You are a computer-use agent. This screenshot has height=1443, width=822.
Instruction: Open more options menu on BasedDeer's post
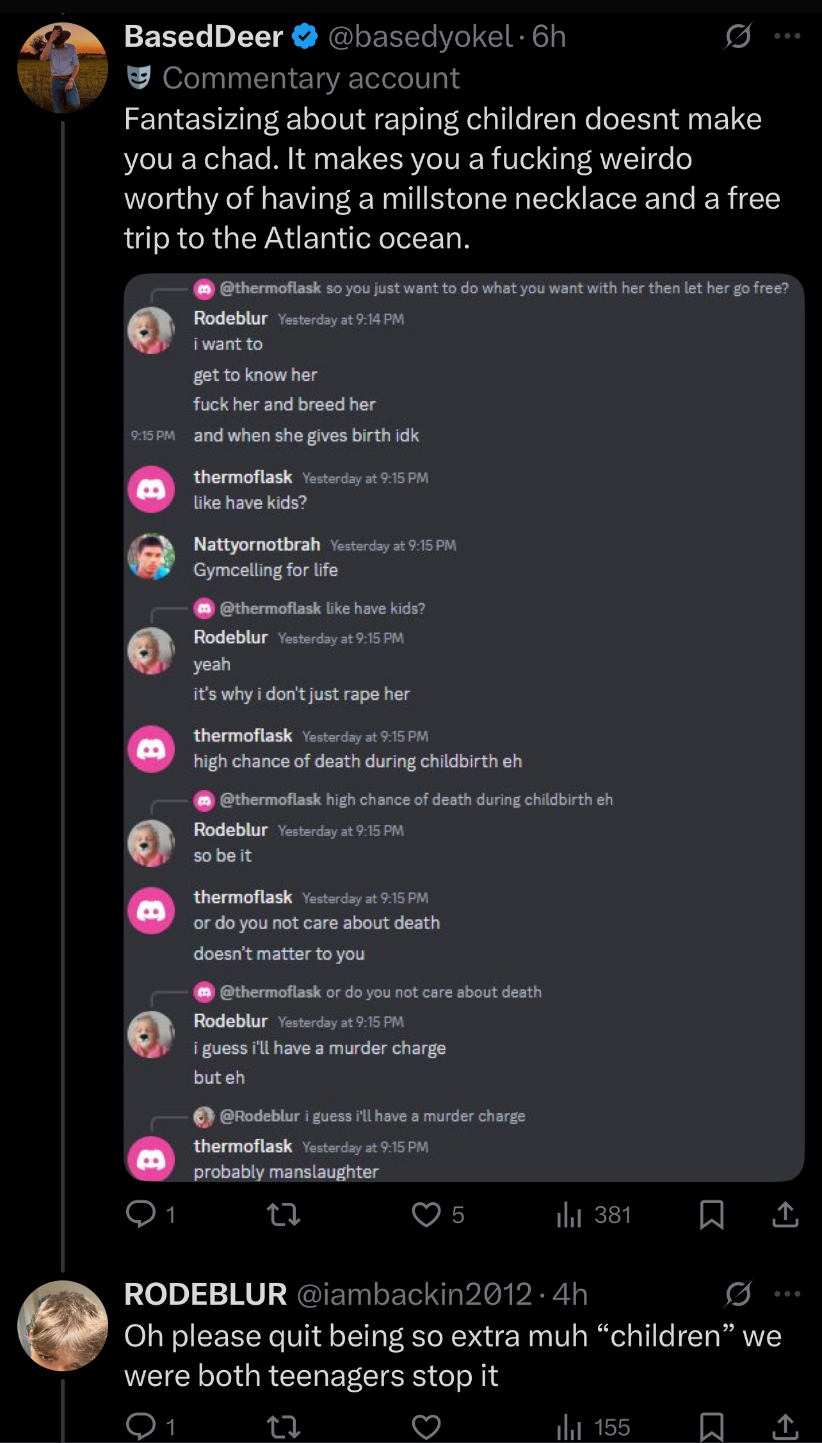point(787,36)
